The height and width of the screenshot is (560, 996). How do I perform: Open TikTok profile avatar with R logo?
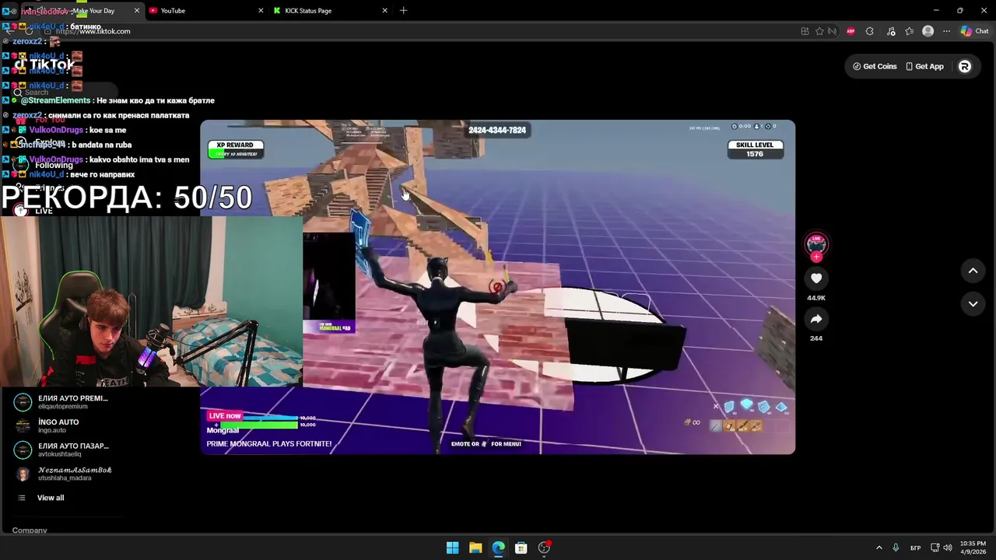pos(965,66)
